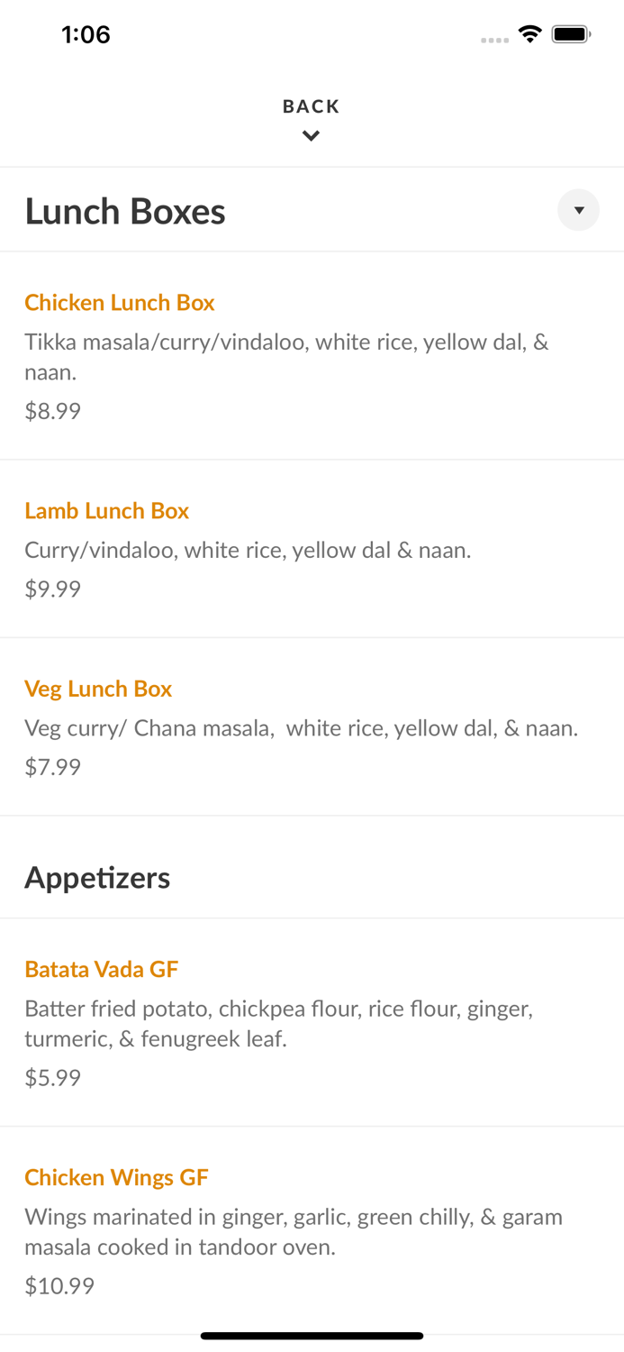The image size is (624, 1352).
Task: Tap the $7.99 Veg Lunch Box price
Action: click(53, 767)
